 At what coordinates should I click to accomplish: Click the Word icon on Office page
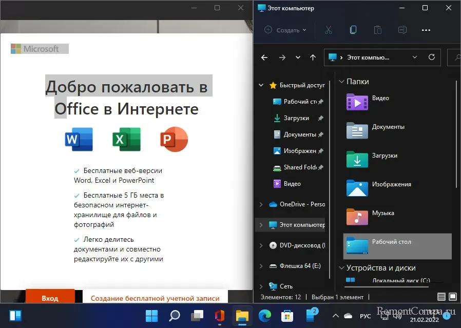[79, 139]
